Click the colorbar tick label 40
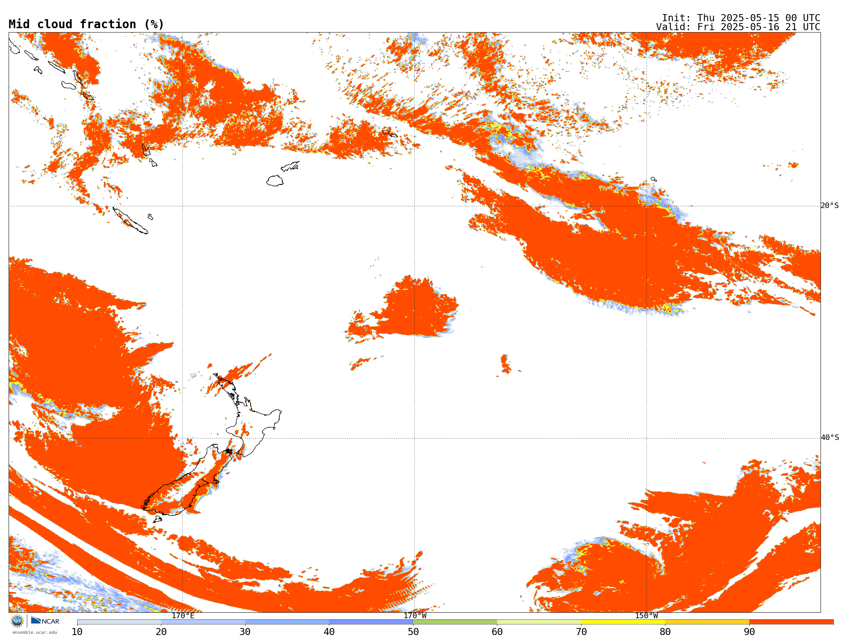846x637 pixels. [x=329, y=632]
